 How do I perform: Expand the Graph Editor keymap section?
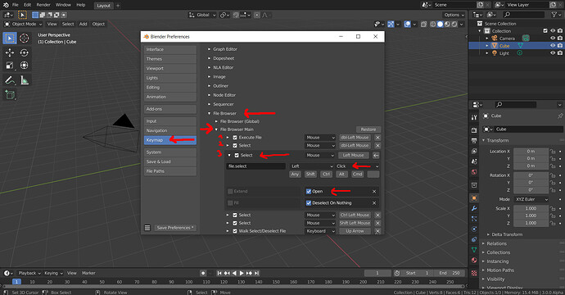(209, 49)
